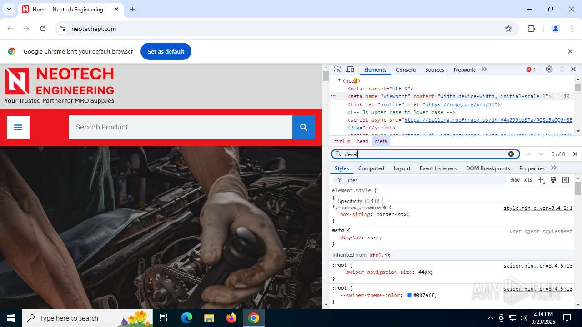Viewport: 582px width, 327px height.
Task: Open the Layout tab
Action: [402, 168]
